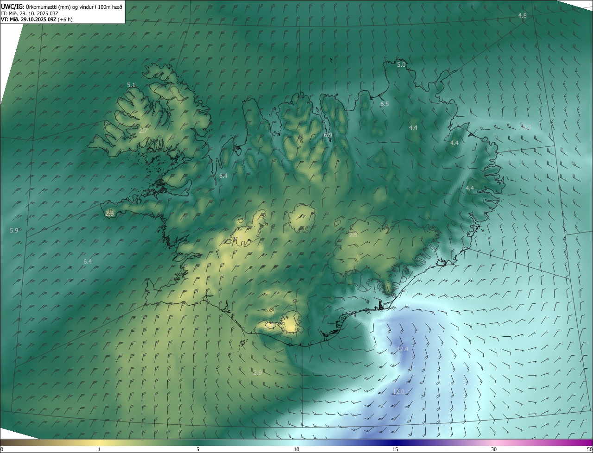
Task: Click the "6.5" value label on the map
Action: pos(385,104)
